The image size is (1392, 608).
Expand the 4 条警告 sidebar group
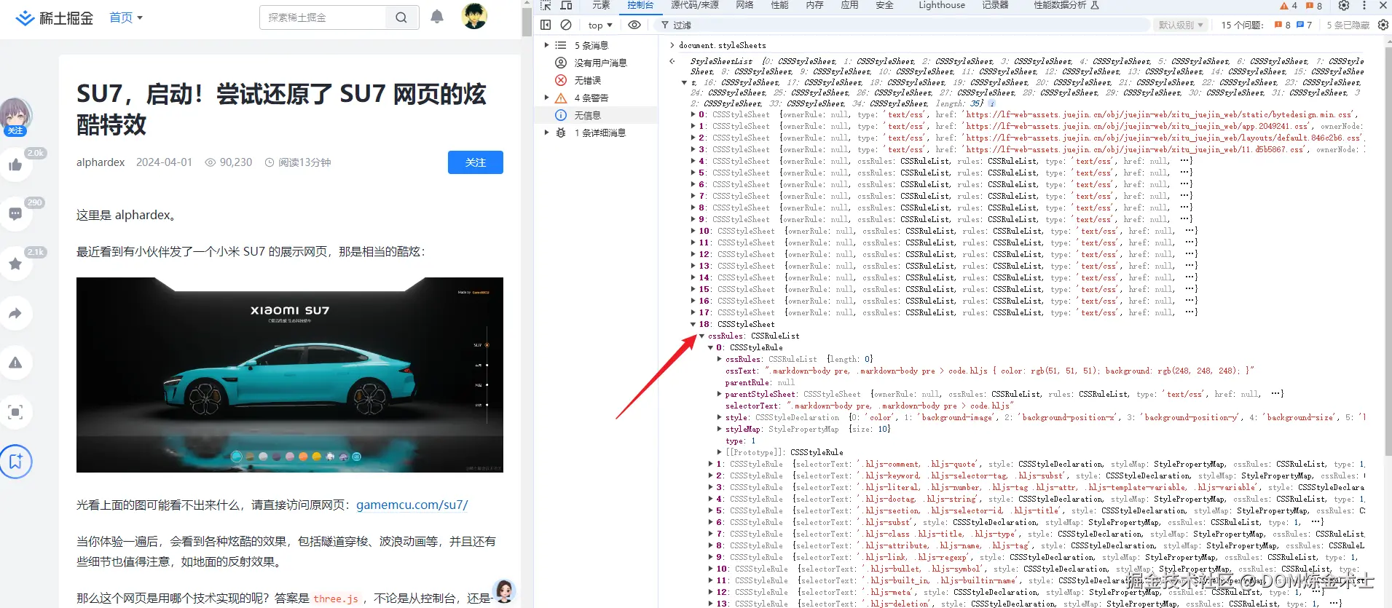(546, 98)
